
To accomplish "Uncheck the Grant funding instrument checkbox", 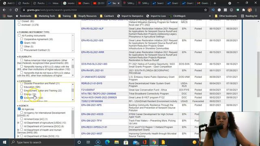I will 22,43.
